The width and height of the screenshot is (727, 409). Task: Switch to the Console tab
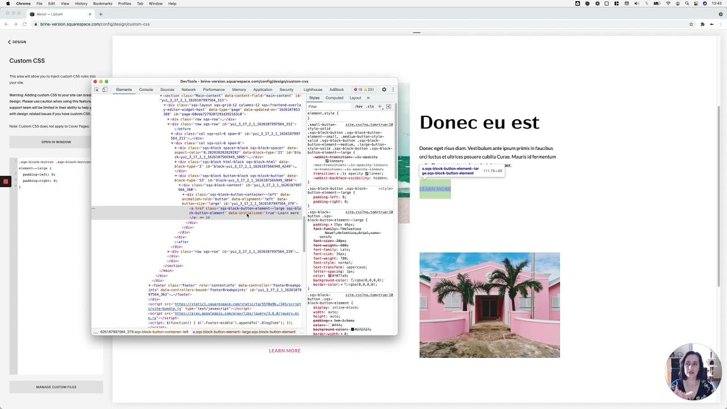tap(146, 90)
